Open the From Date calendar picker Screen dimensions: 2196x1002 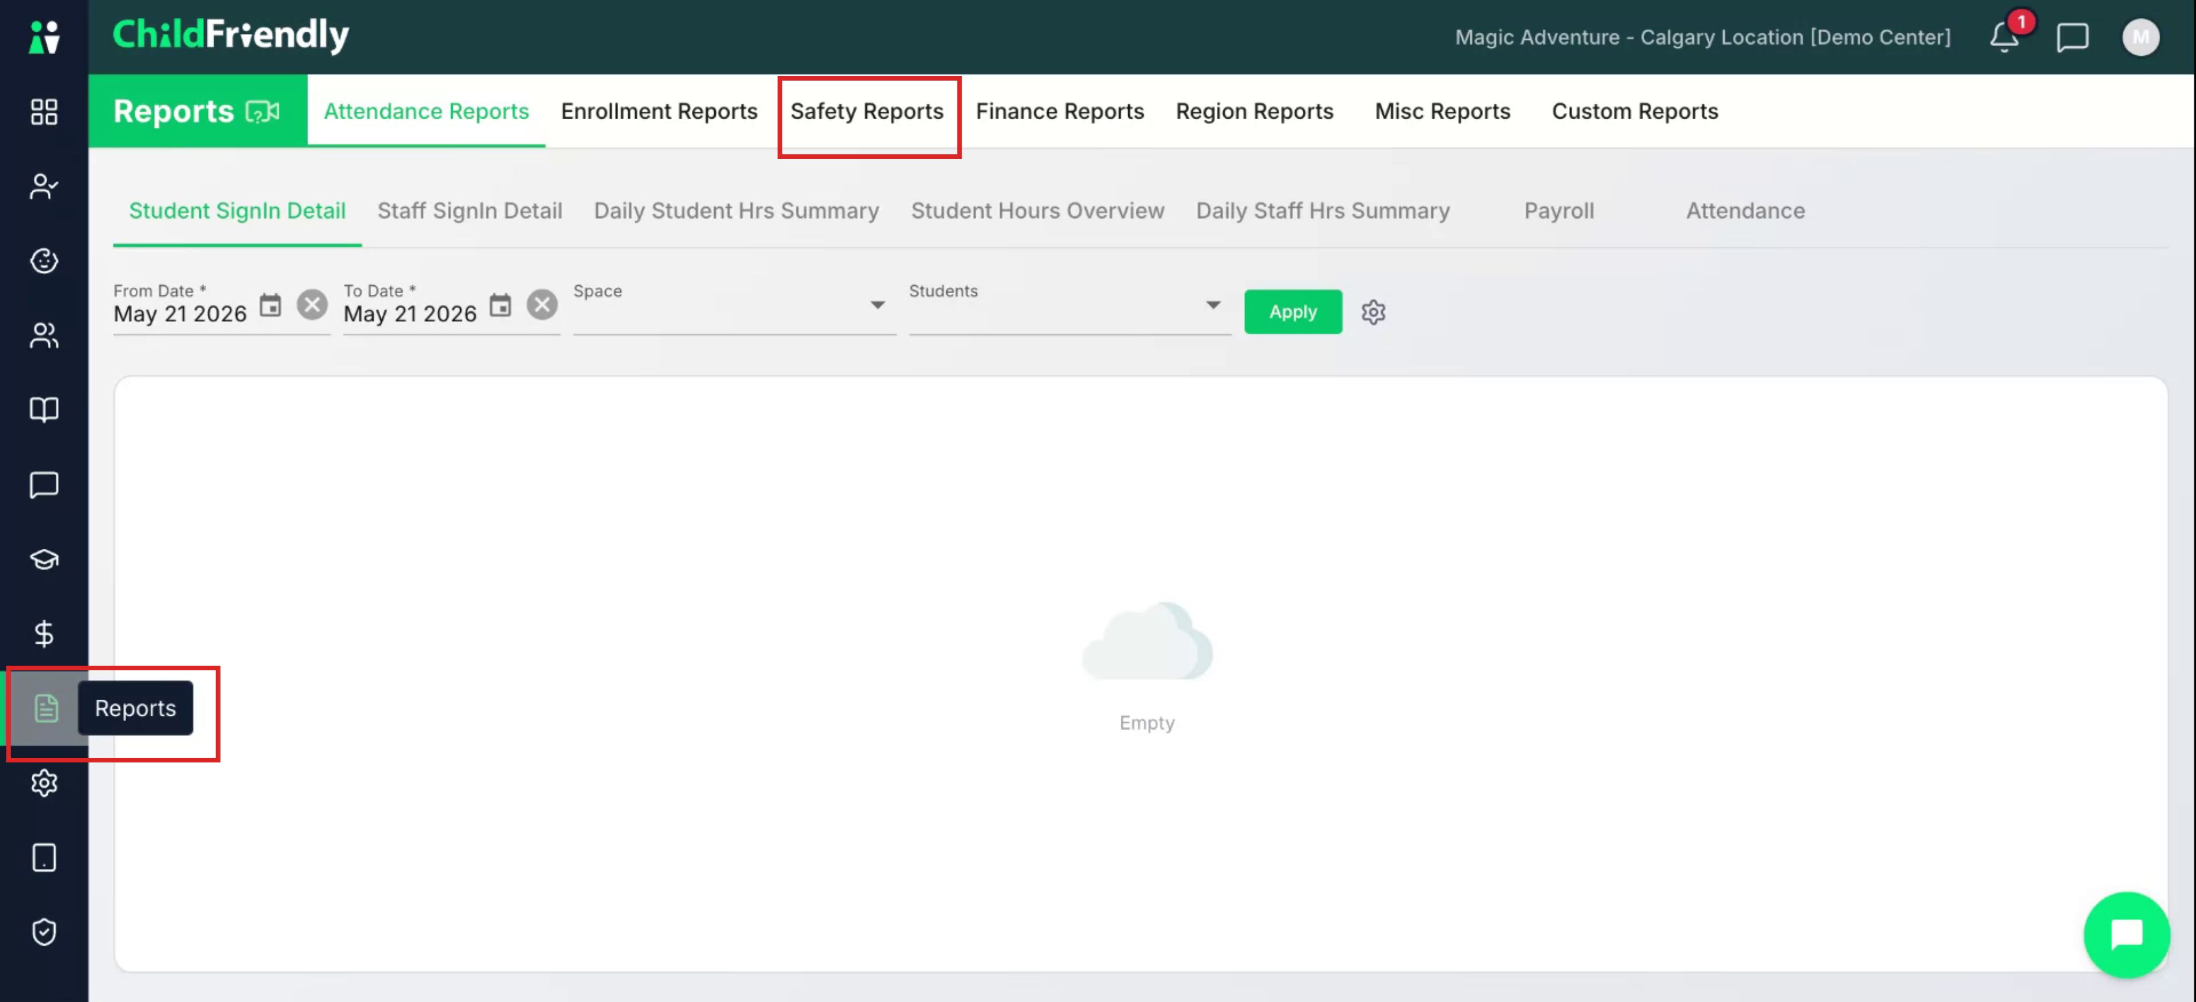coord(270,305)
